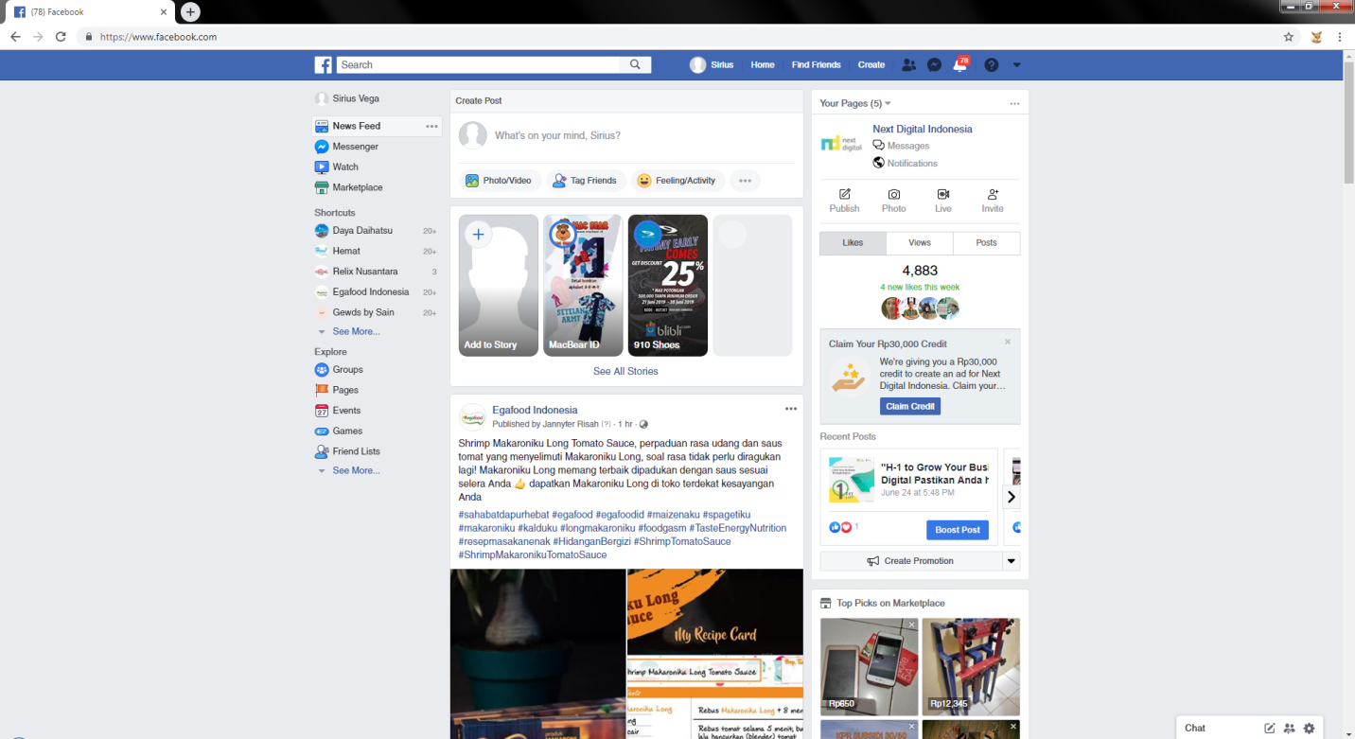This screenshot has height=739, width=1355.
Task: Click the Boost Post button
Action: pos(958,530)
